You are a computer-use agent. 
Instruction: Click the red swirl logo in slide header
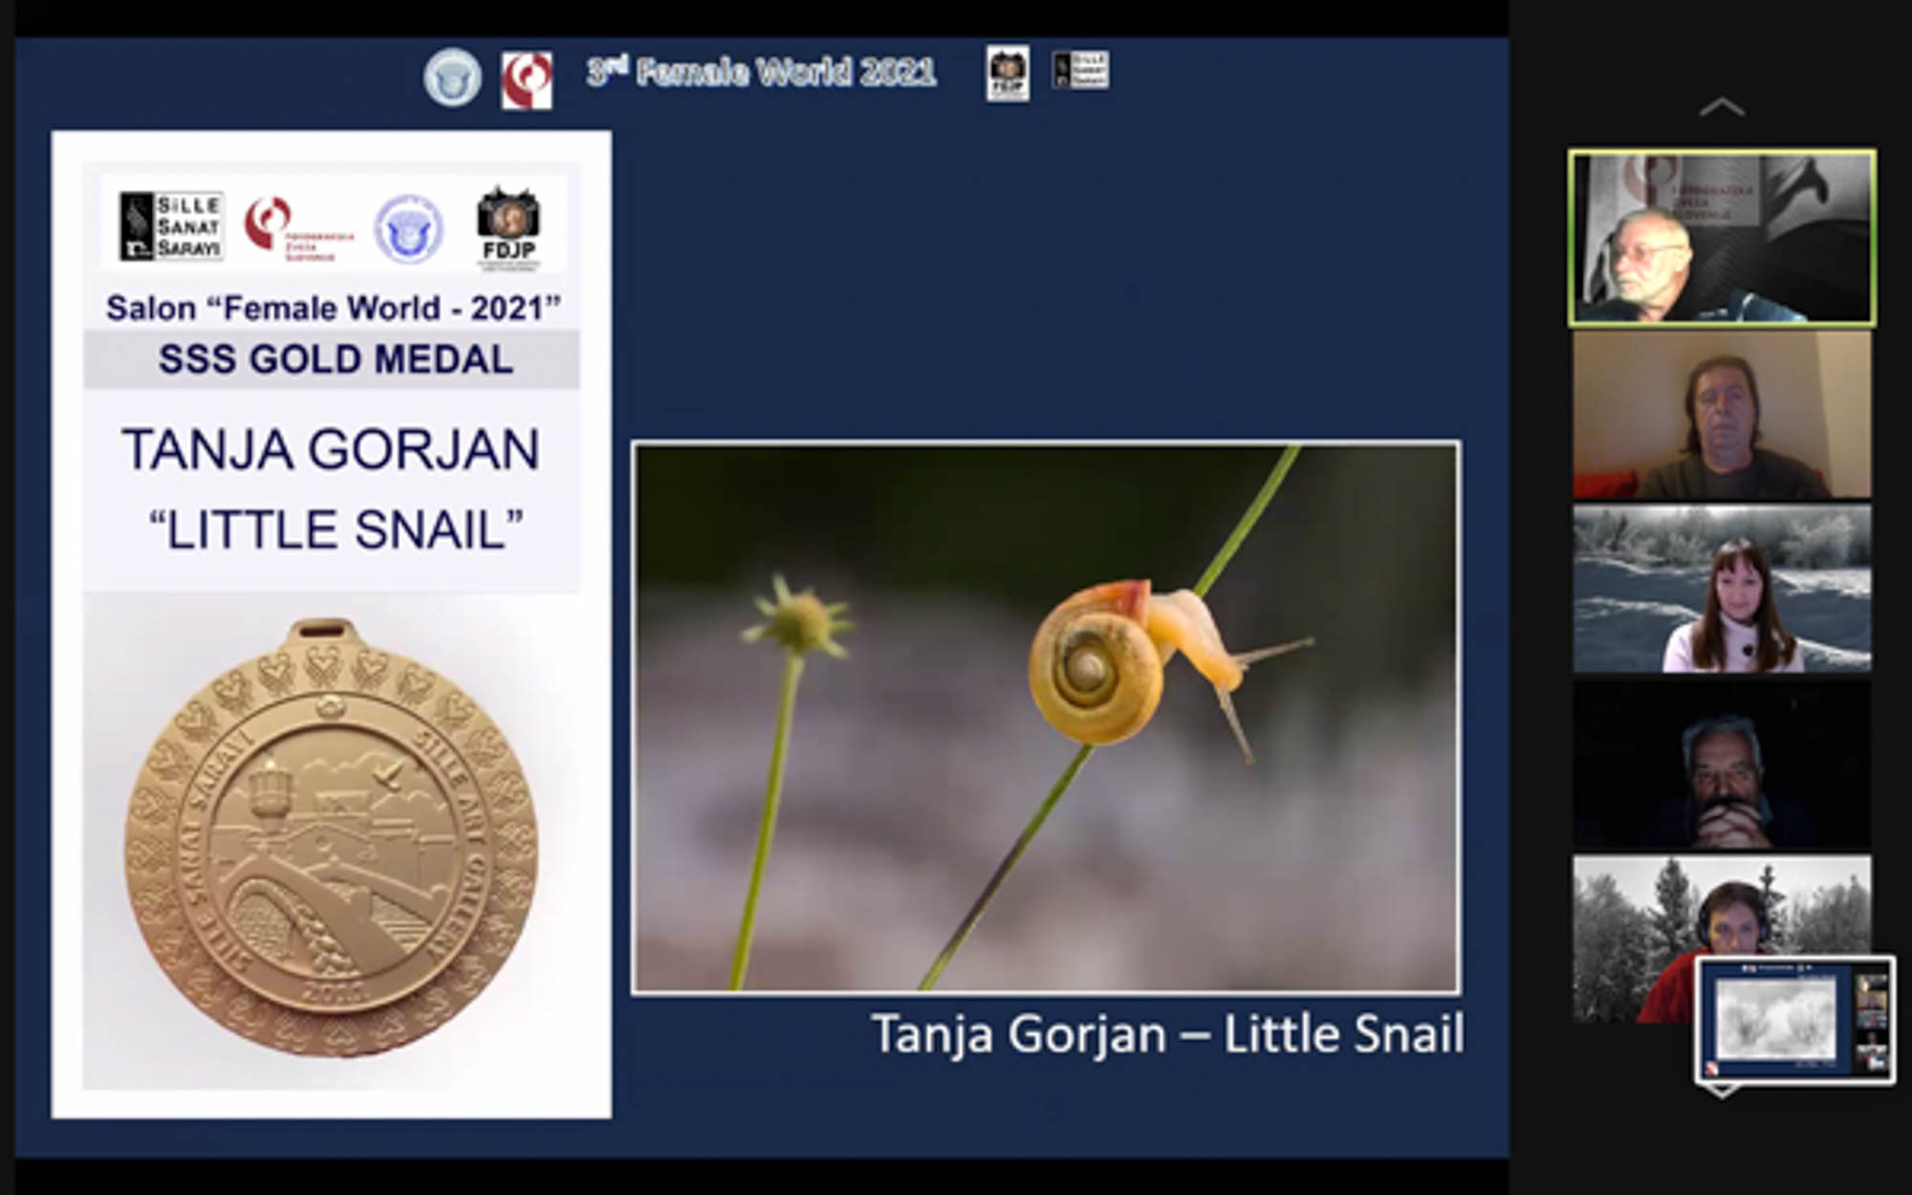pos(526,80)
